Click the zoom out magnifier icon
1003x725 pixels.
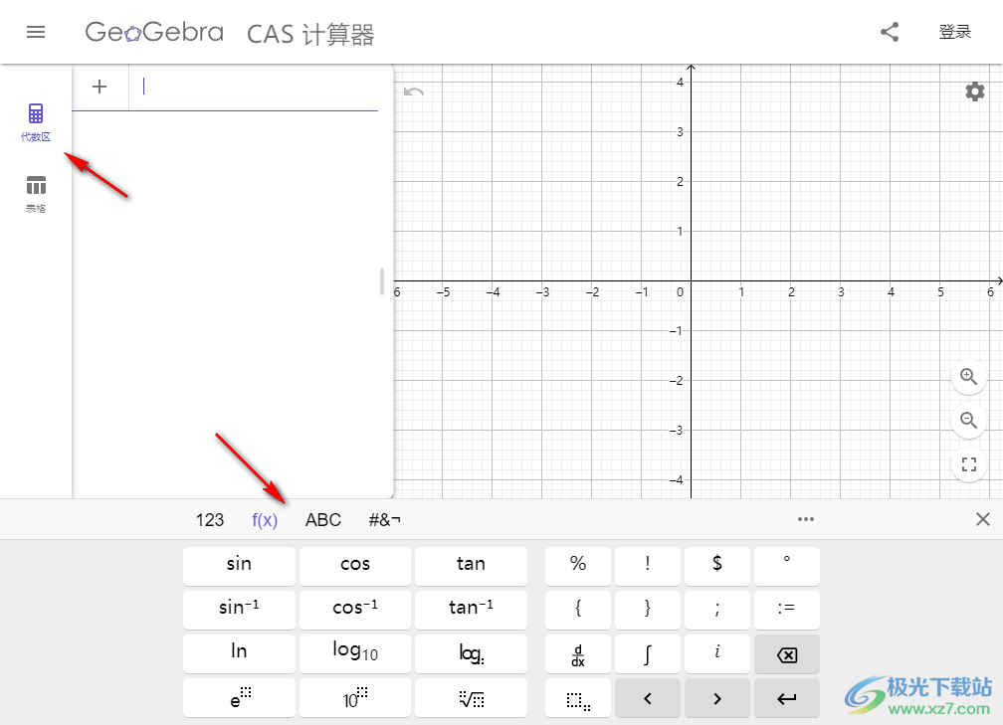[968, 421]
